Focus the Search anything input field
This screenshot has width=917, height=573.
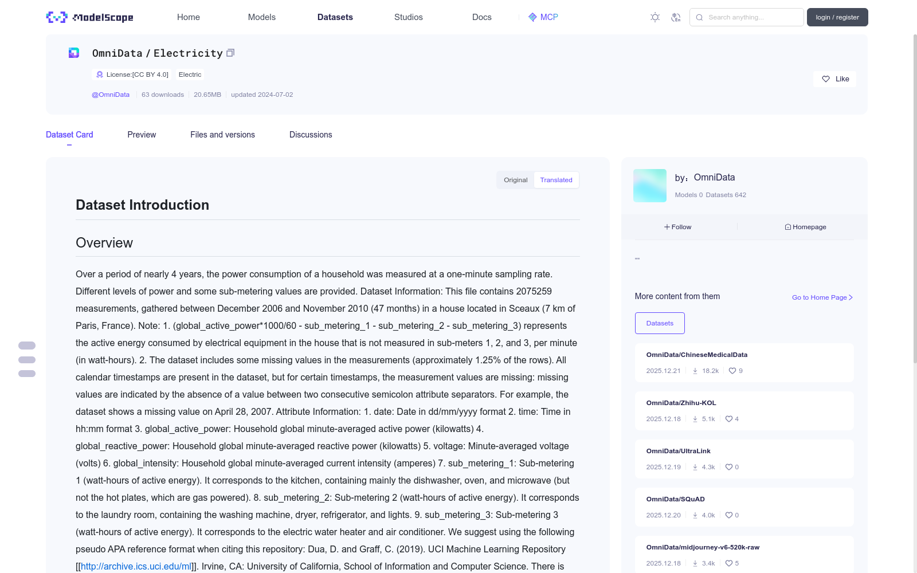pyautogui.click(x=747, y=17)
